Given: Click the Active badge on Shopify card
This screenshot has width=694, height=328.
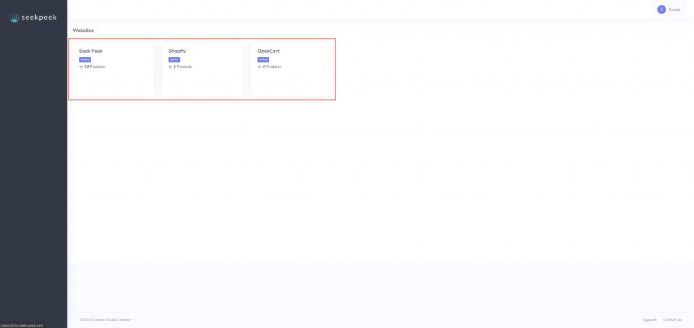Looking at the screenshot, I should 174,60.
